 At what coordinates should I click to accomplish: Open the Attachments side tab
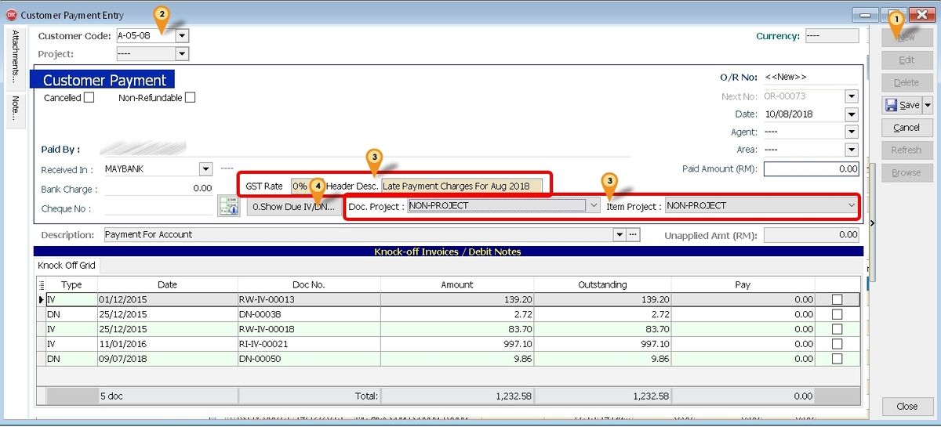pos(16,58)
